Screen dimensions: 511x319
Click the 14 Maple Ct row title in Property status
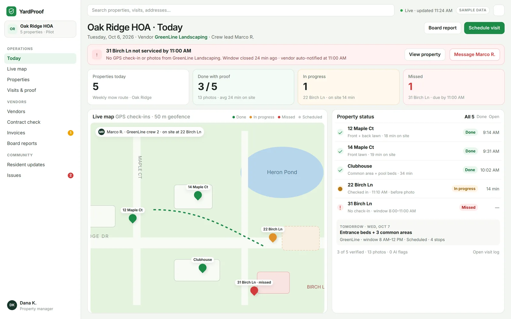tap(361, 147)
